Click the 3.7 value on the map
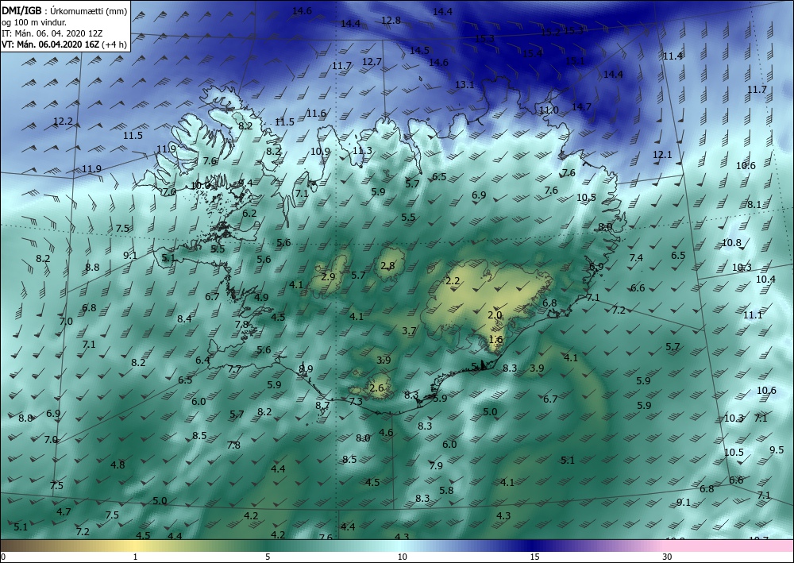The width and height of the screenshot is (794, 563). pos(409,330)
